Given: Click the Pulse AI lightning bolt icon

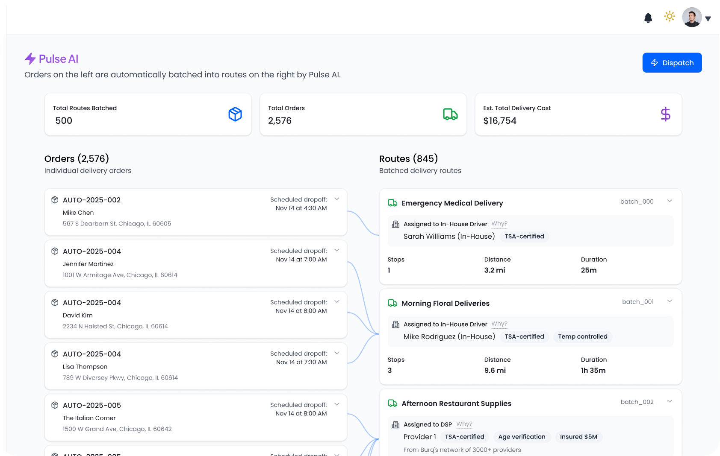Looking at the screenshot, I should click(x=30, y=58).
